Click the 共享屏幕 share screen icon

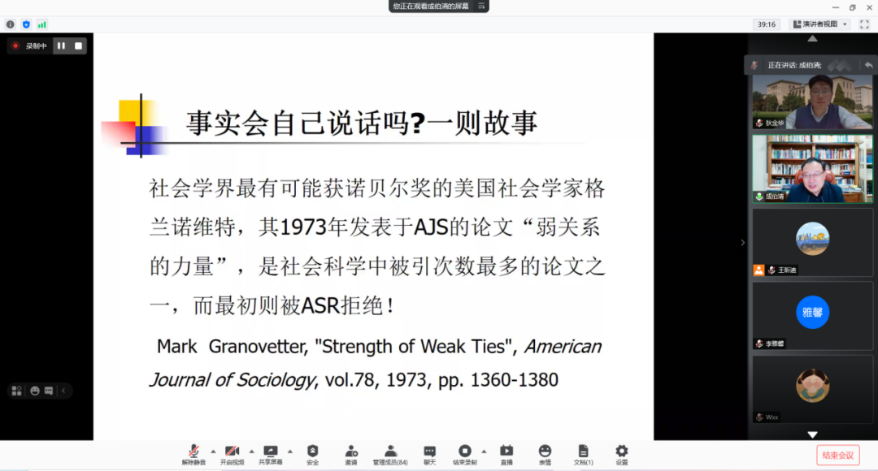tap(271, 454)
